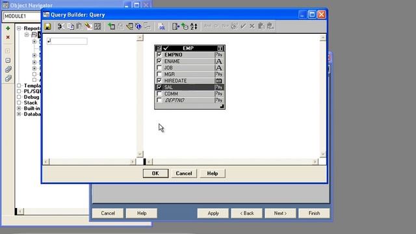Click OK in Query Builder dialog

(x=155, y=174)
